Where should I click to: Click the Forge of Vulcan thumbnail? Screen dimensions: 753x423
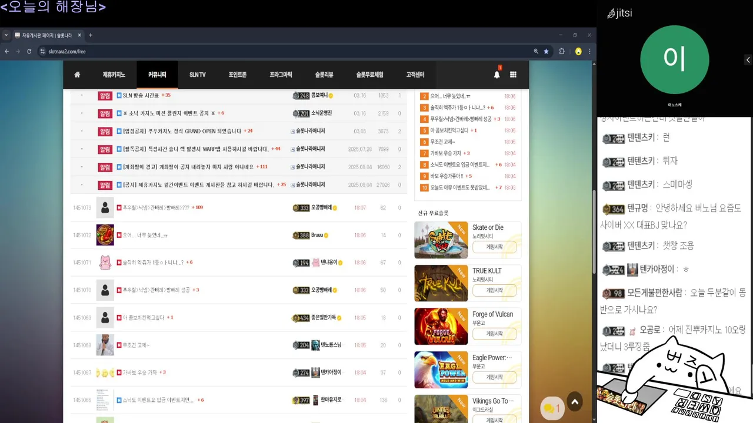441,326
